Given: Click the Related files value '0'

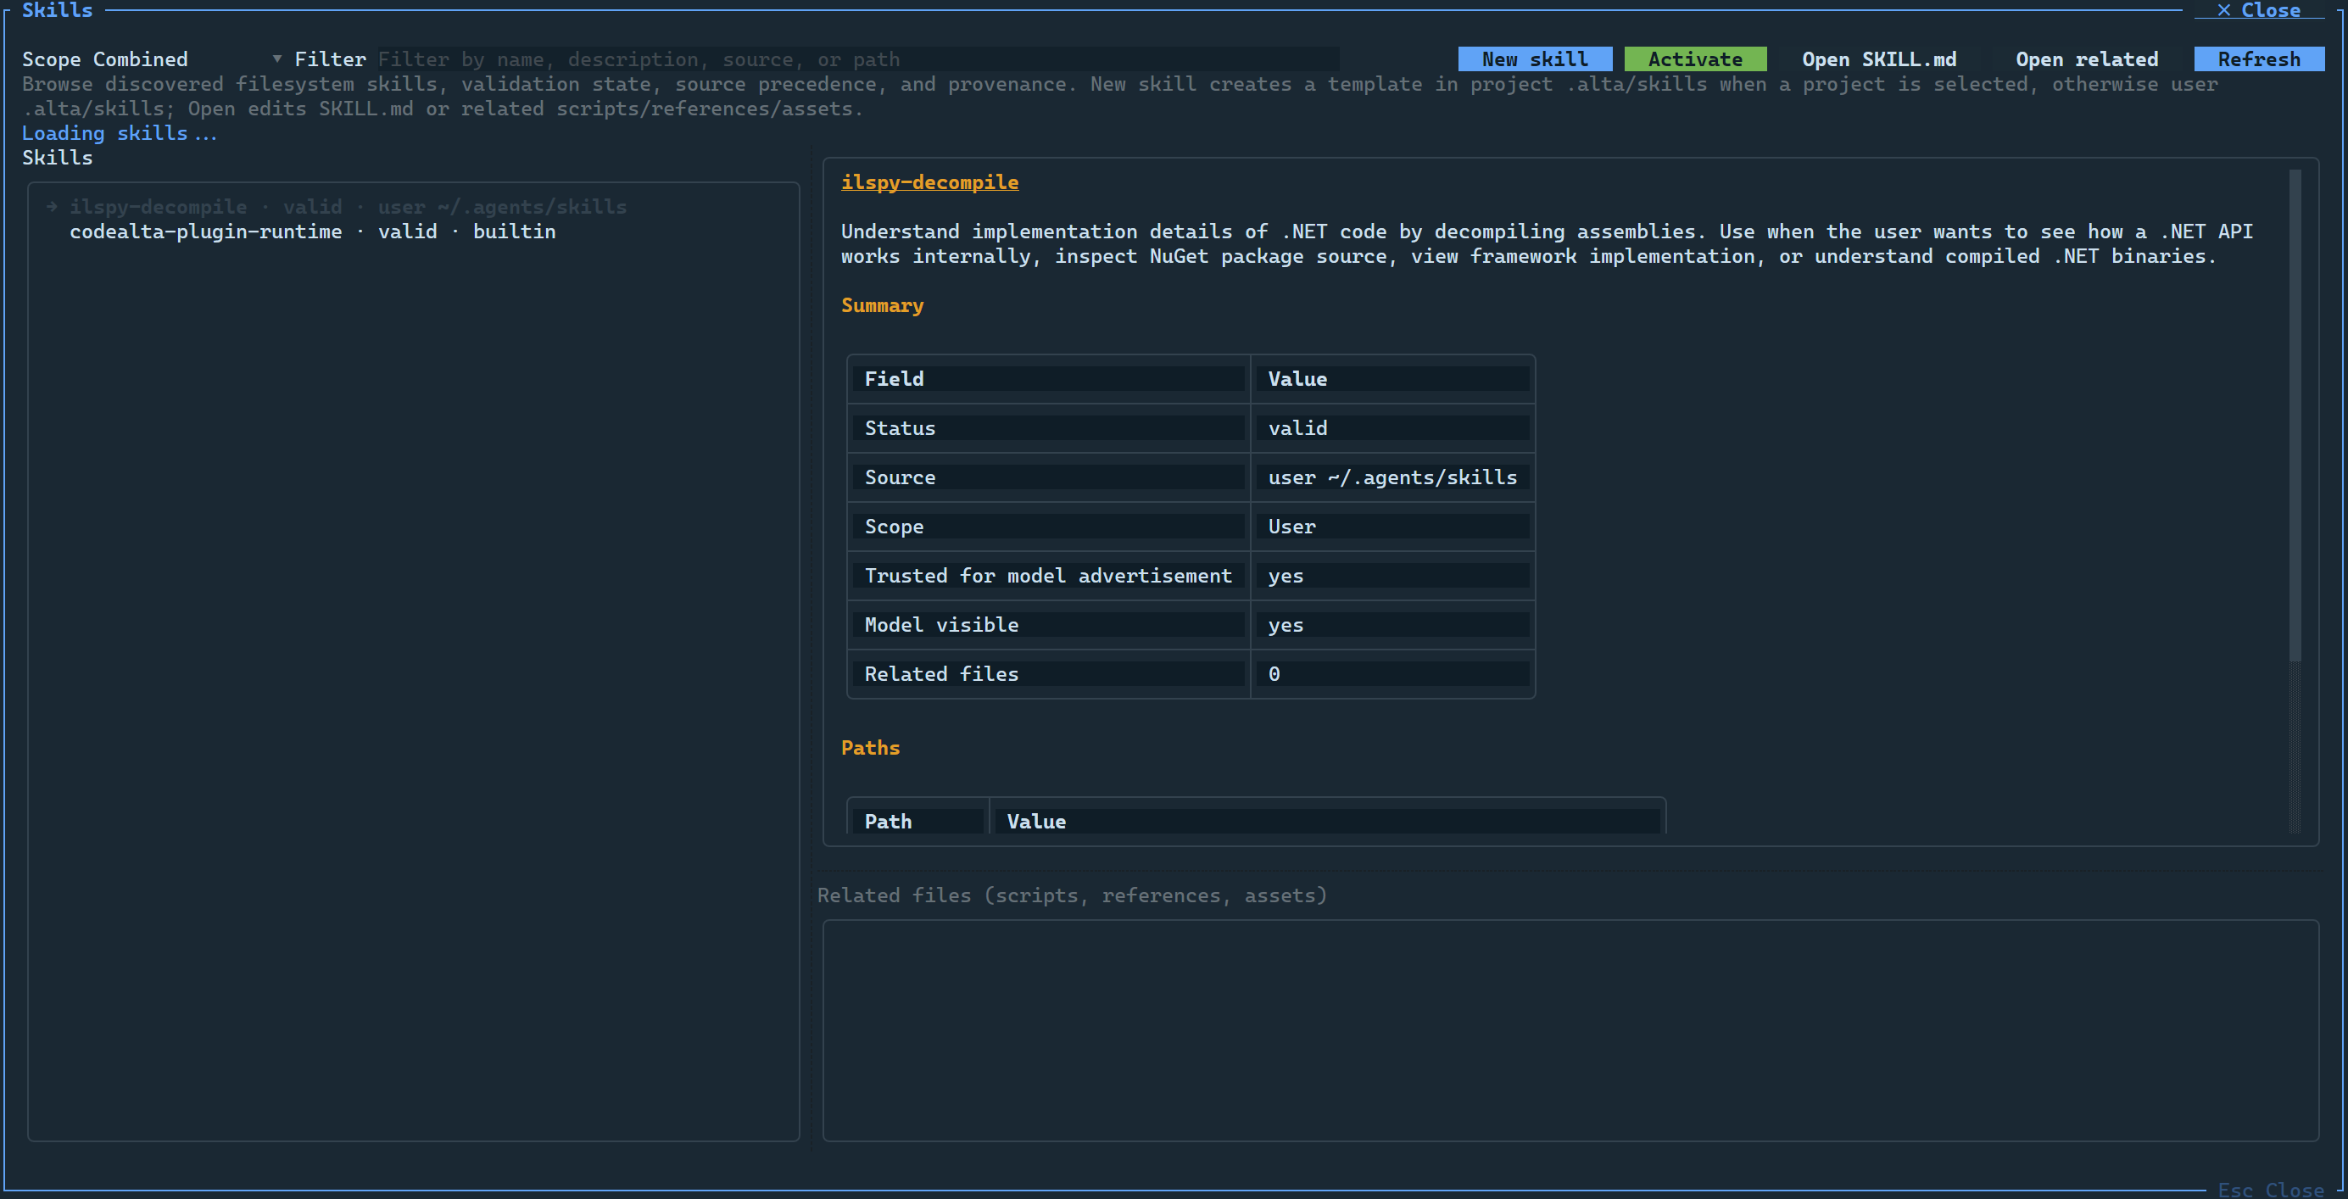Looking at the screenshot, I should [1392, 674].
